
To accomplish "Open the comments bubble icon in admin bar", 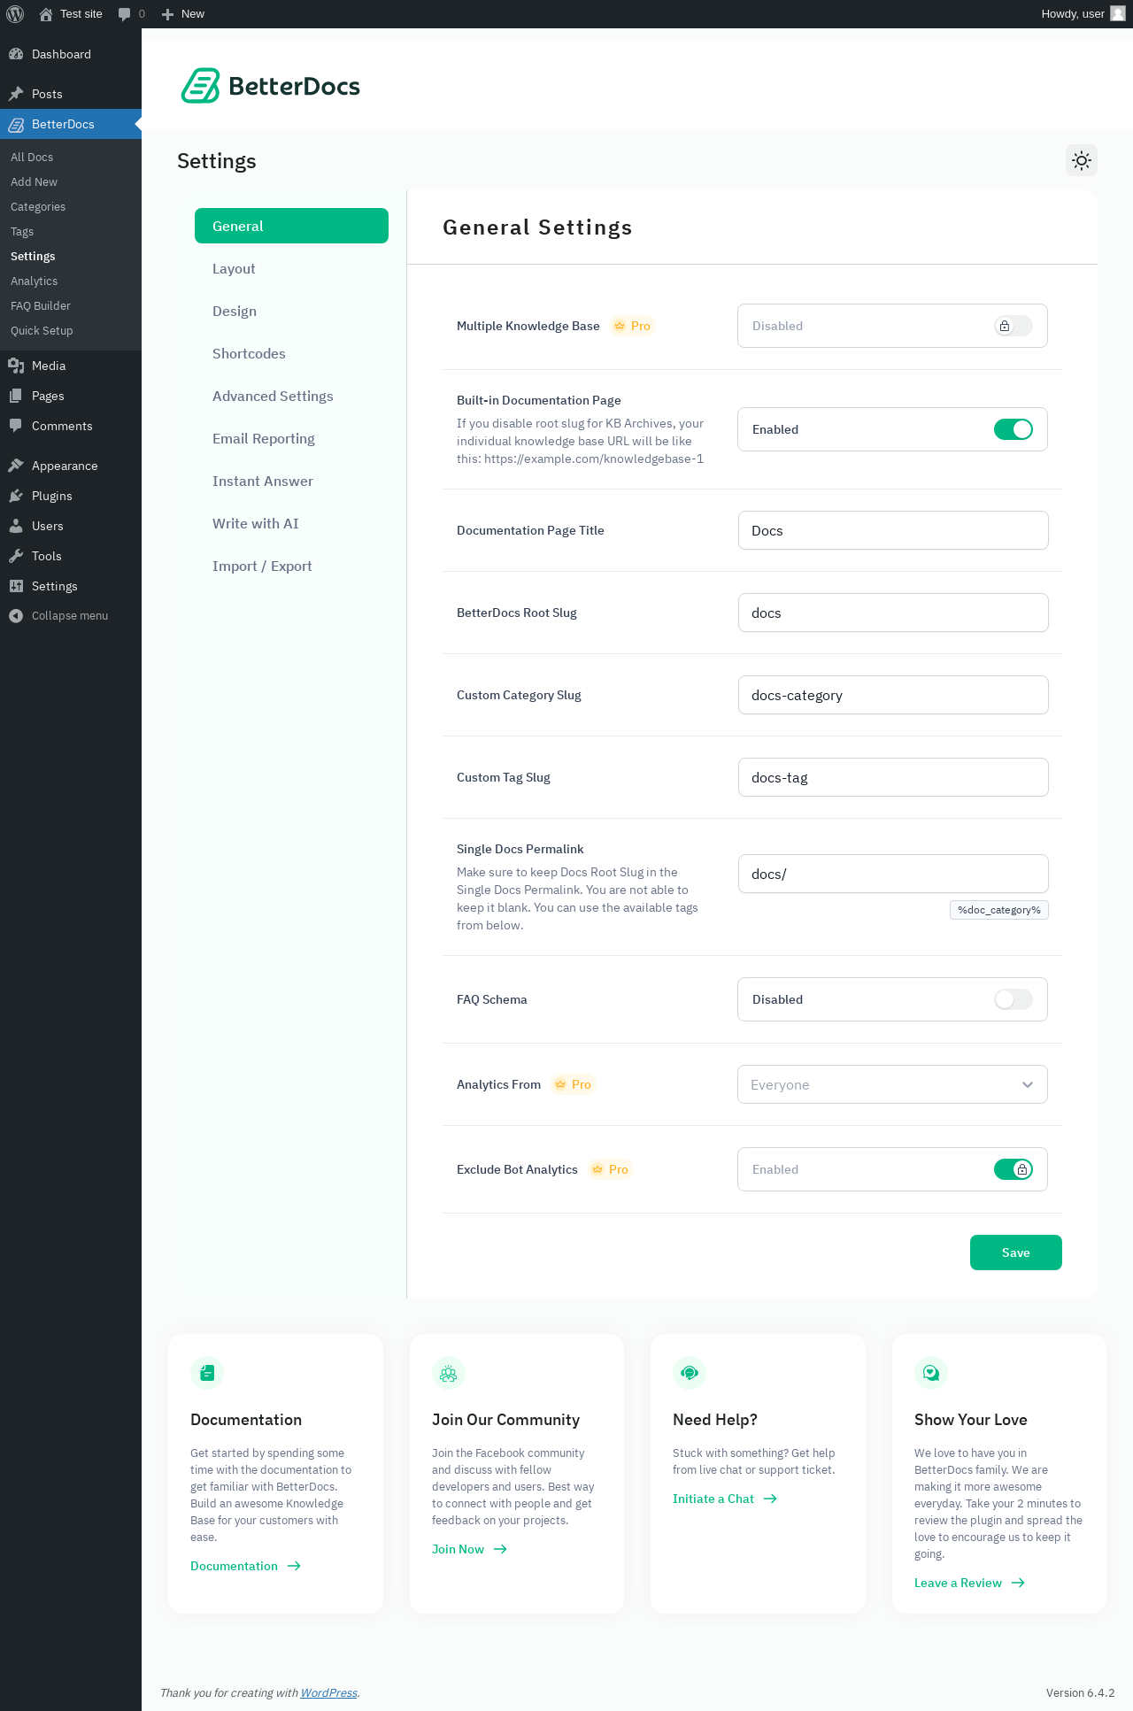I will 124,14.
